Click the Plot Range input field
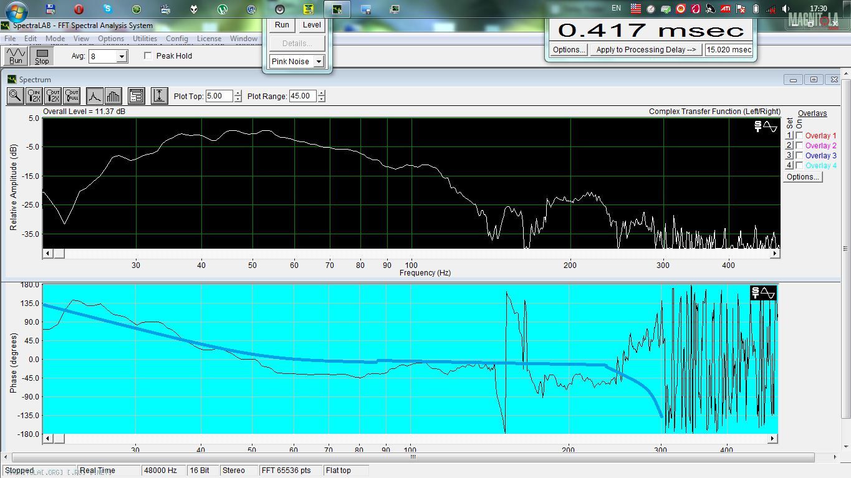This screenshot has height=478, width=851. pyautogui.click(x=303, y=96)
